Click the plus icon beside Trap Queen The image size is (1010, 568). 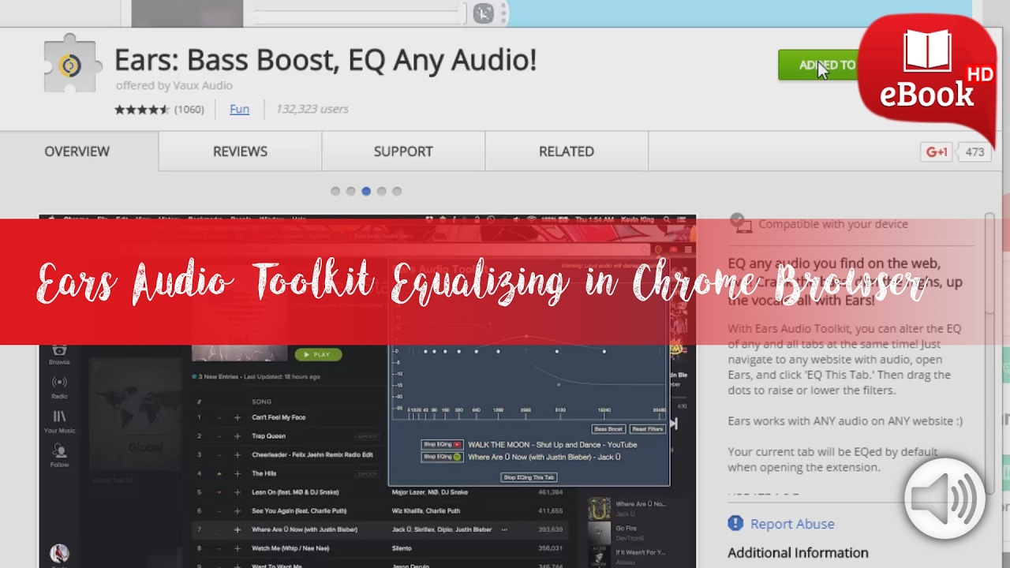[x=237, y=436]
